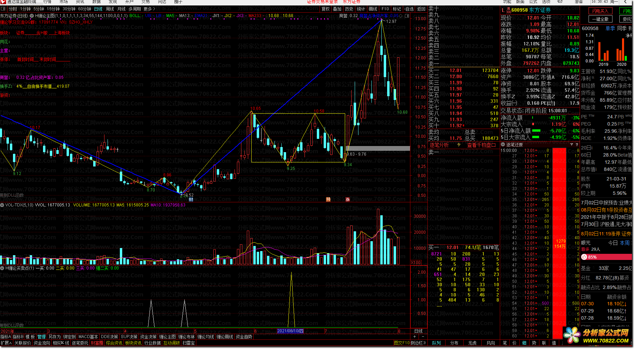635x349 pixels.
Task: Toggle the side panel icon near indicator row end
Action: point(407,16)
